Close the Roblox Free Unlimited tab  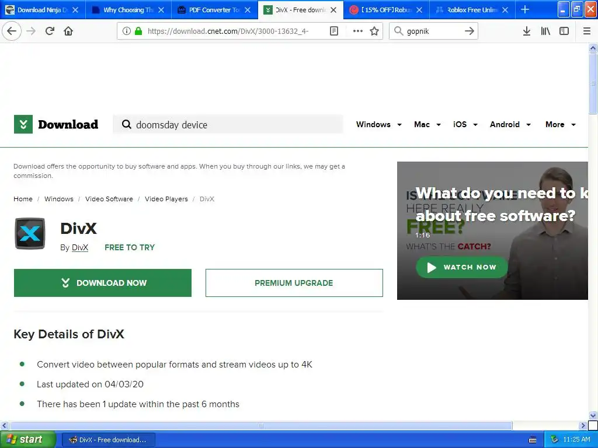pos(505,10)
